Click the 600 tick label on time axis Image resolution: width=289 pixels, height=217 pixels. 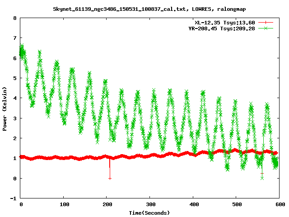279,205
